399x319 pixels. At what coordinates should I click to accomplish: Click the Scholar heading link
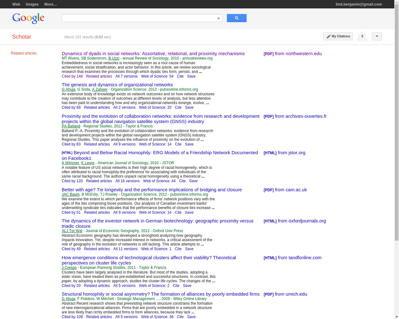point(22,37)
